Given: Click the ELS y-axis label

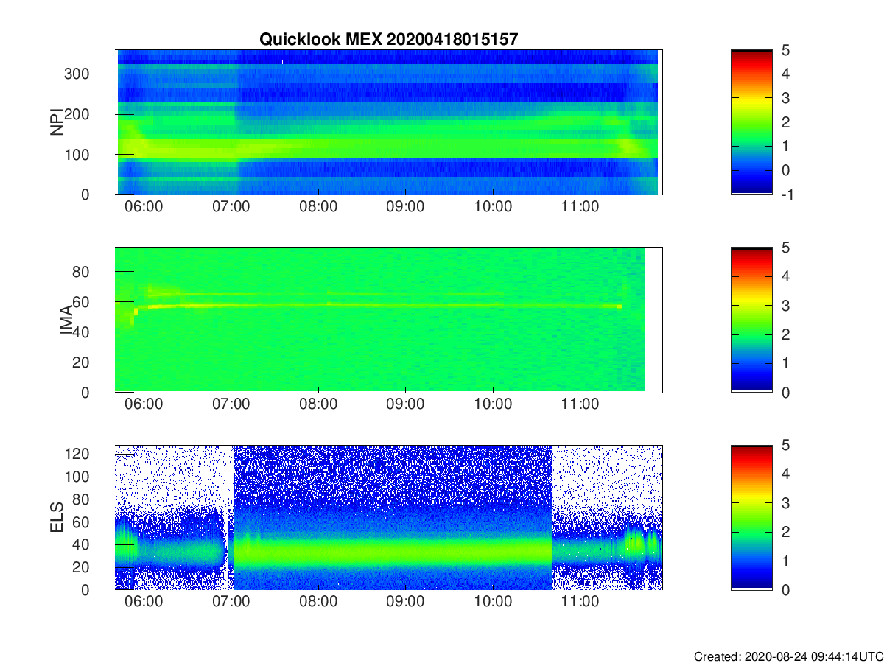Looking at the screenshot, I should [56, 517].
